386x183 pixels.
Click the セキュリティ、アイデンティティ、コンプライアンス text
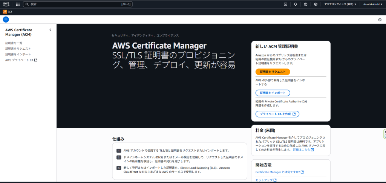click(x=145, y=35)
